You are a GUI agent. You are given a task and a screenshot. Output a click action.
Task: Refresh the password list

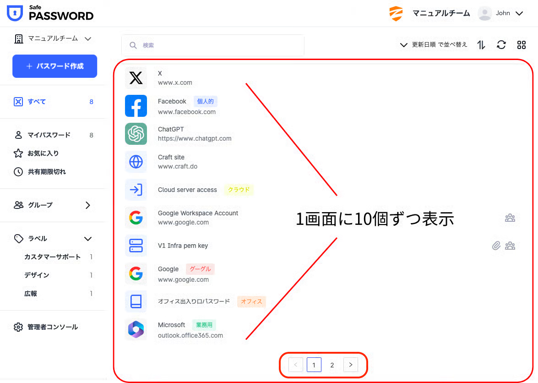501,45
